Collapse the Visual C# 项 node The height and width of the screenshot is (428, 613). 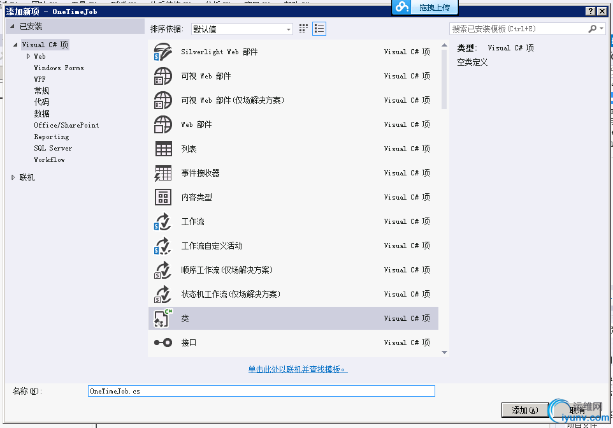pos(15,45)
